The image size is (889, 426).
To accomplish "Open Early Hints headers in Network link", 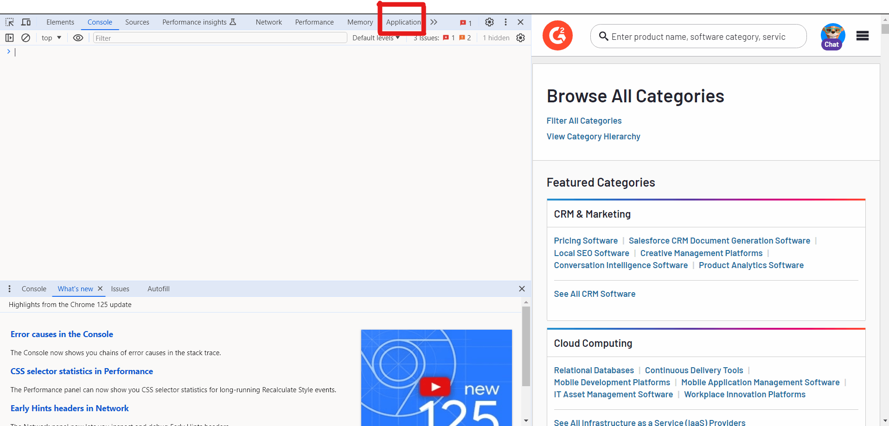I will (x=70, y=408).
